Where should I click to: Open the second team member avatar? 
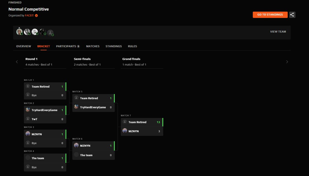(27, 32)
